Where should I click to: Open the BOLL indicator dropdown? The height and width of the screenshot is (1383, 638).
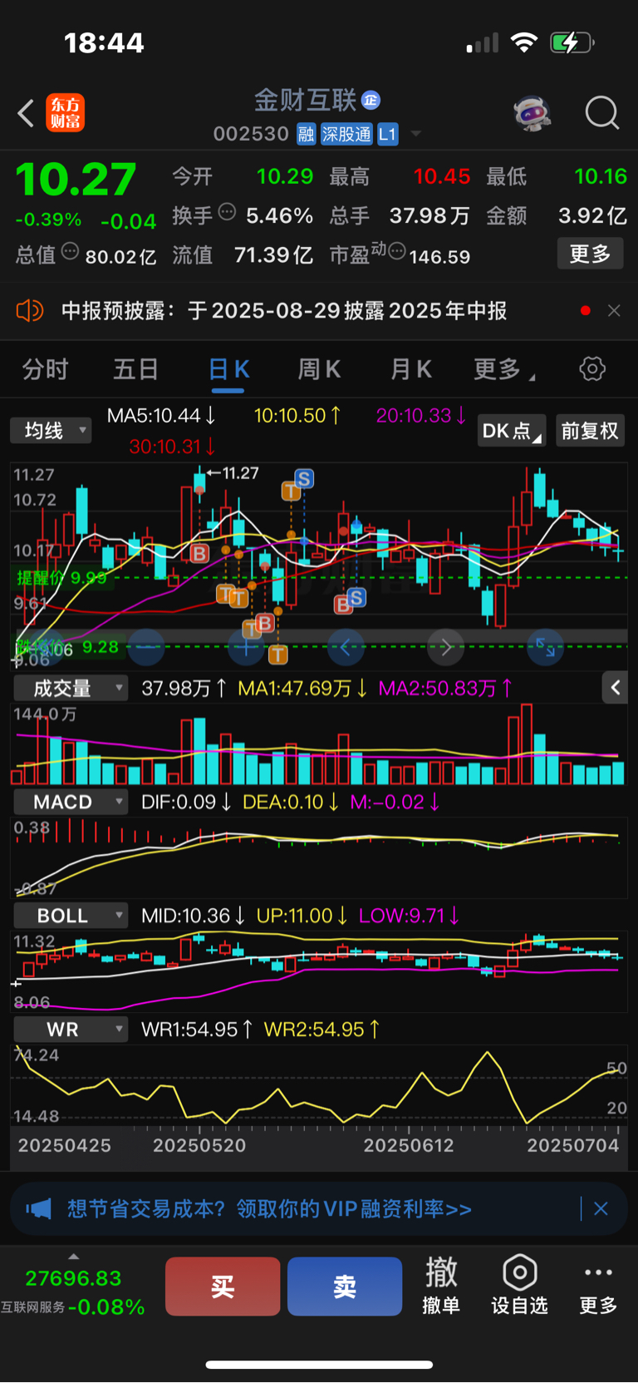(70, 916)
